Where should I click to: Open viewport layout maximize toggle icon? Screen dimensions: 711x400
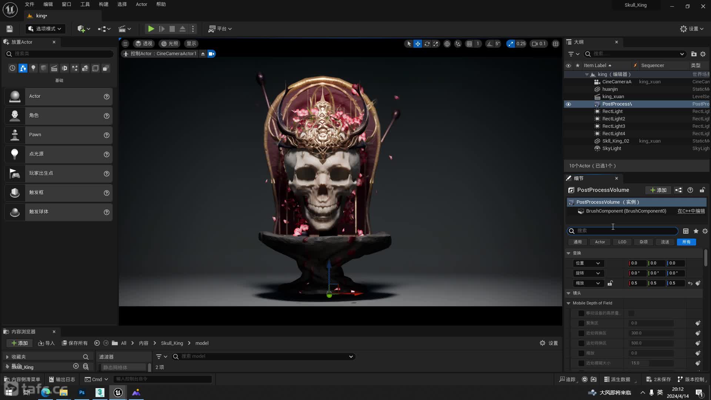click(x=555, y=44)
